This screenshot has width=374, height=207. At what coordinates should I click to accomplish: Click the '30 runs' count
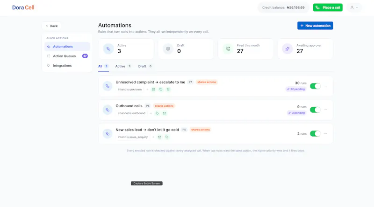click(301, 83)
